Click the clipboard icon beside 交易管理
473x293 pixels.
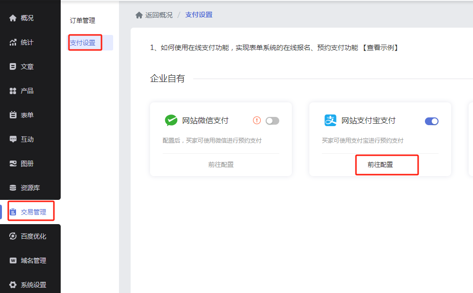click(13, 212)
